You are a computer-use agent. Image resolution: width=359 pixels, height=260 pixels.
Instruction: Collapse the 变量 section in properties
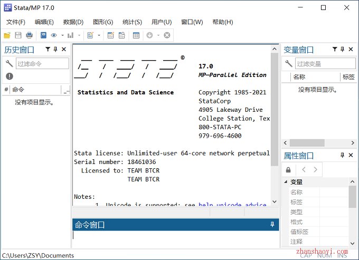point(286,182)
